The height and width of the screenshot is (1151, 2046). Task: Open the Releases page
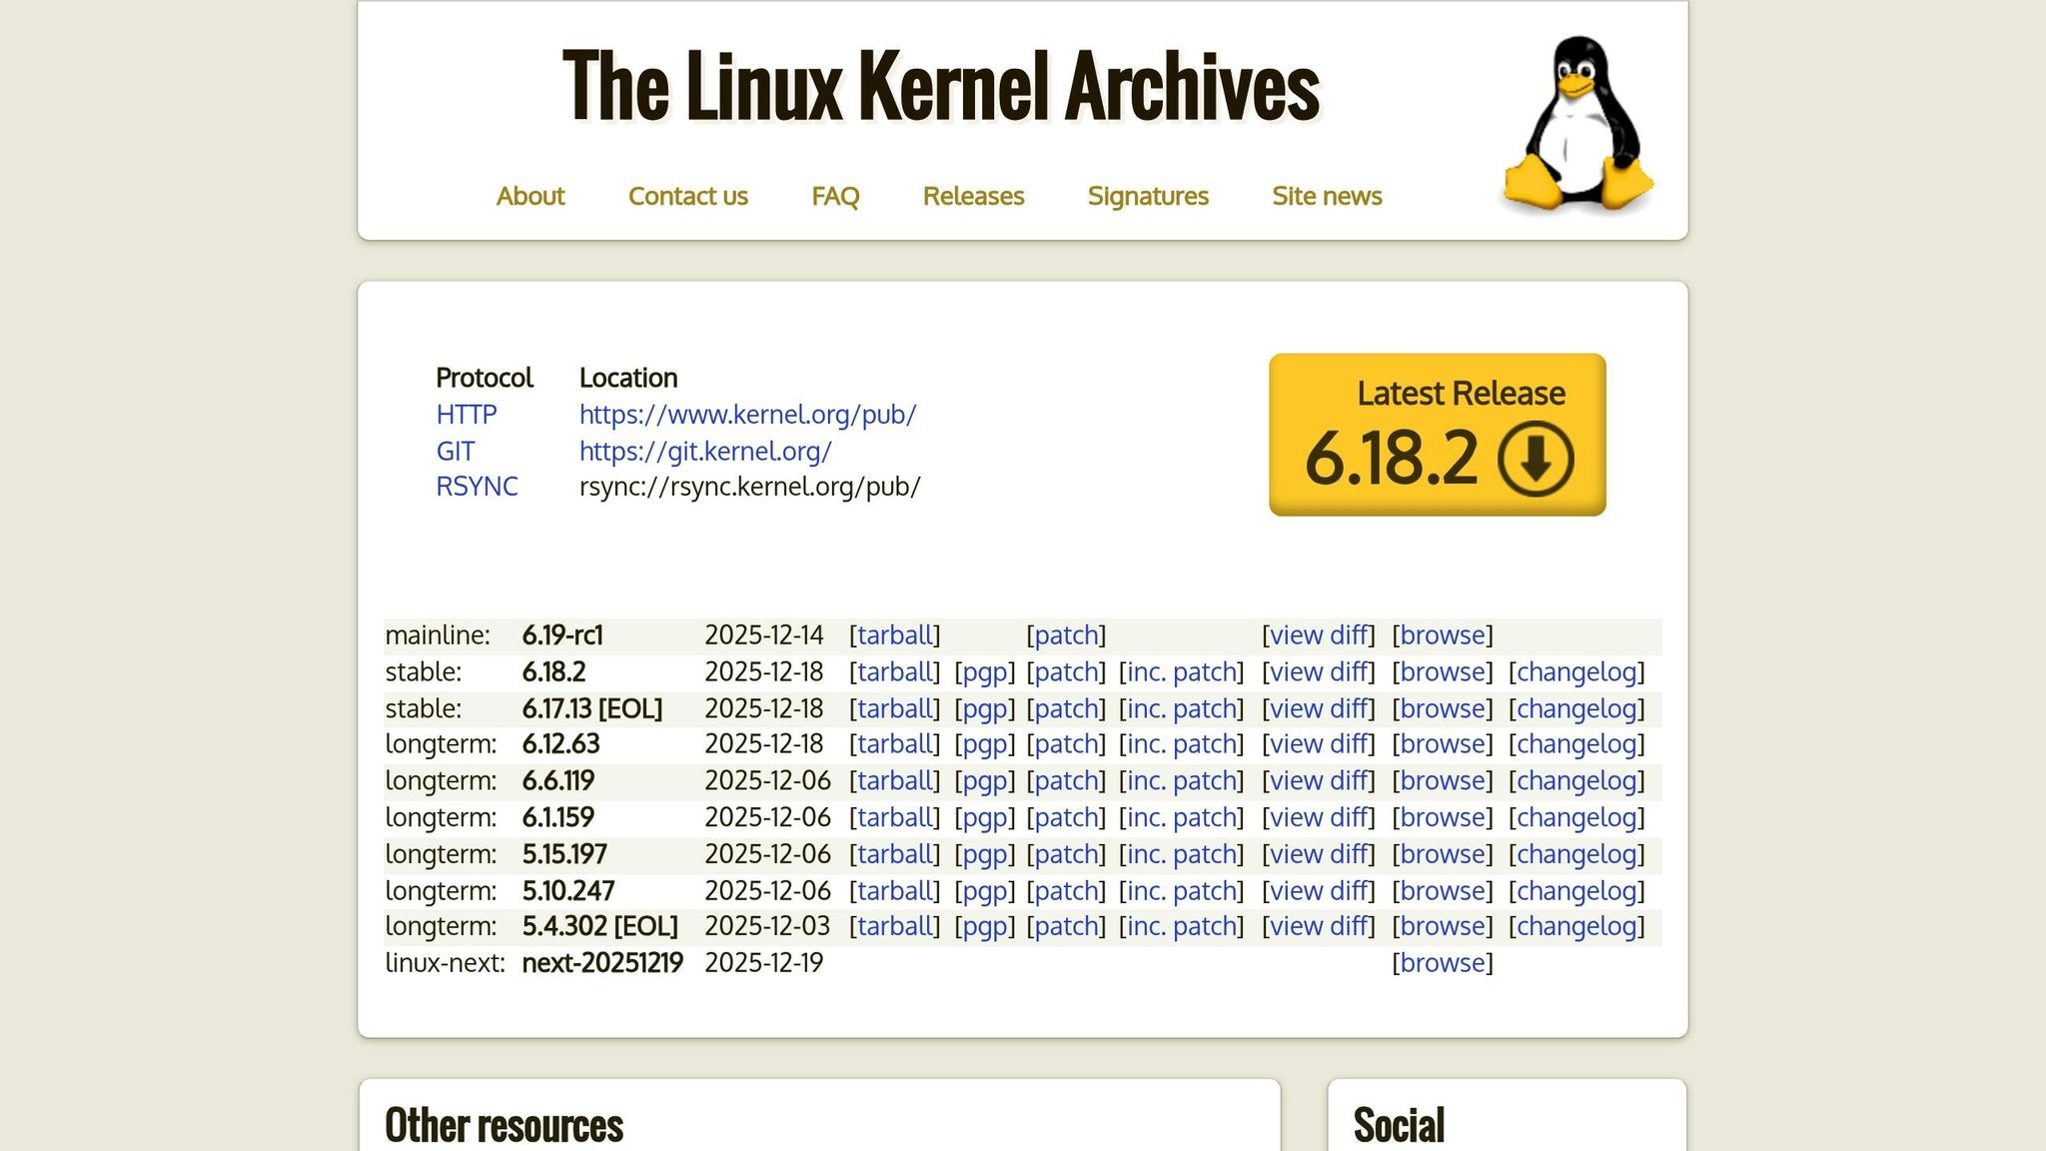[973, 196]
